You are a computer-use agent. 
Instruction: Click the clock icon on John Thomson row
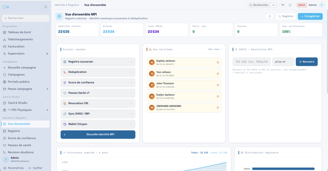[218, 85]
